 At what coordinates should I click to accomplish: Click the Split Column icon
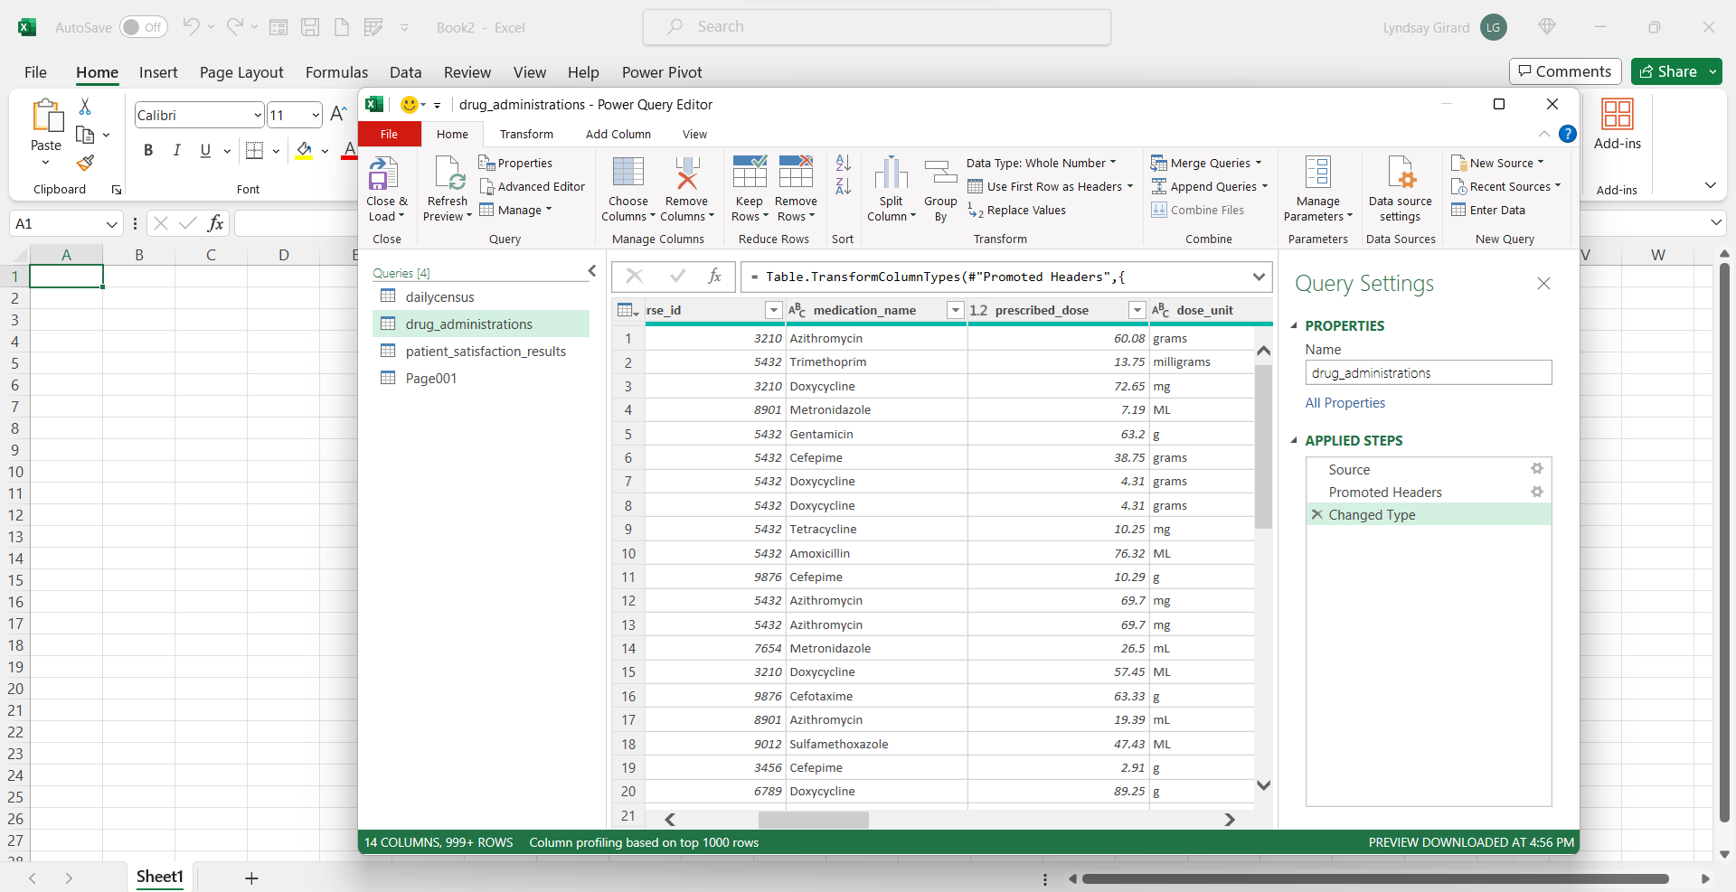pyautogui.click(x=891, y=172)
